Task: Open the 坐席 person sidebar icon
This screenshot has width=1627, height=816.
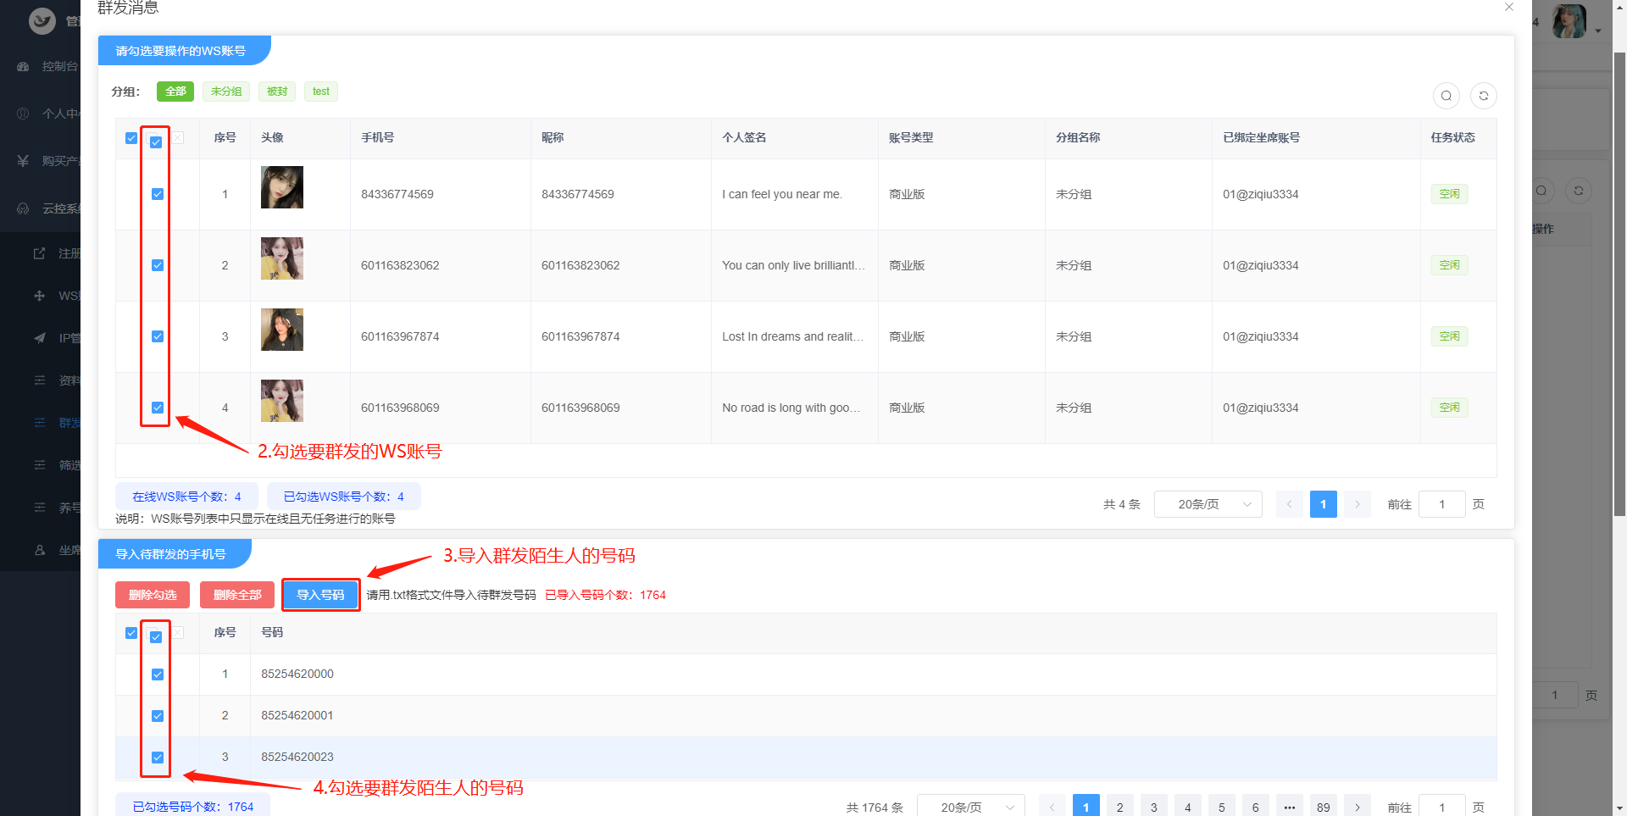Action: [39, 550]
